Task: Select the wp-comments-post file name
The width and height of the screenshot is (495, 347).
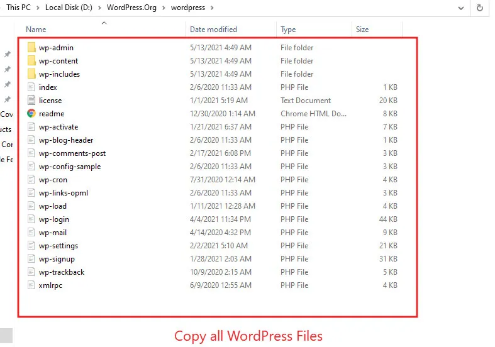Action: [72, 153]
